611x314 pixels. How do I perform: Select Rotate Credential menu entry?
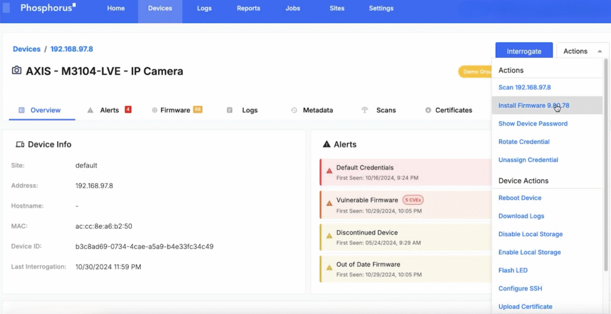[x=523, y=142]
